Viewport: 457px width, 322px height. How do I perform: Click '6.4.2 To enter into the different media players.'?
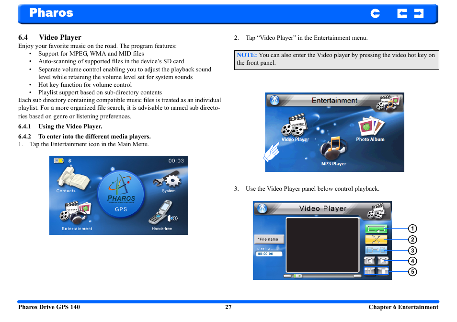(84, 137)
